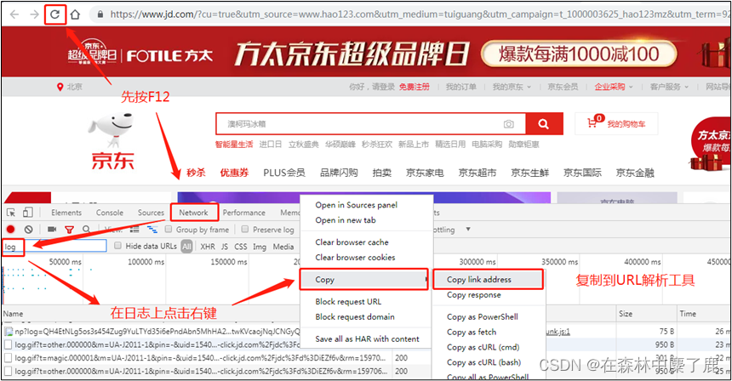
Task: Click the camera icon in JD search box
Action: 508,124
